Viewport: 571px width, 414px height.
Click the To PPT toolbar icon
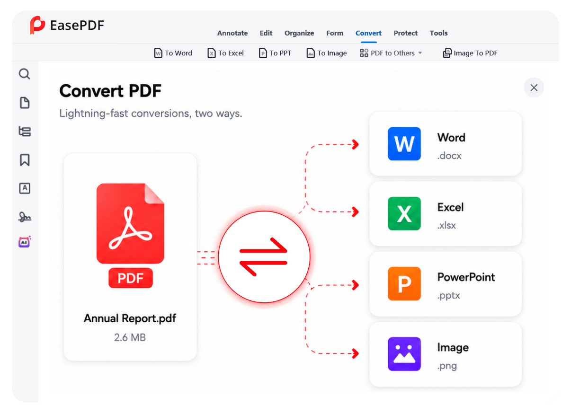coord(263,53)
